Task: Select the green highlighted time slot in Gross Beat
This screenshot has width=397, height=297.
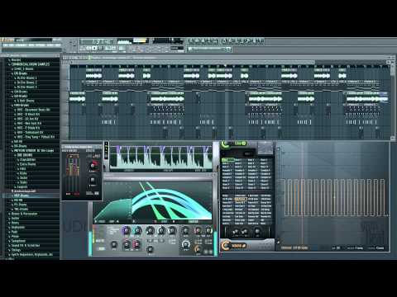Action: click(x=227, y=160)
